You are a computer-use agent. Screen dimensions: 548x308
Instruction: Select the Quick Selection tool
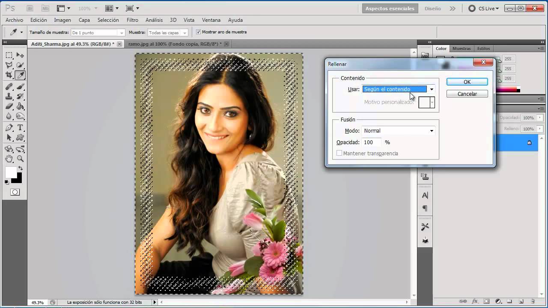(x=20, y=65)
